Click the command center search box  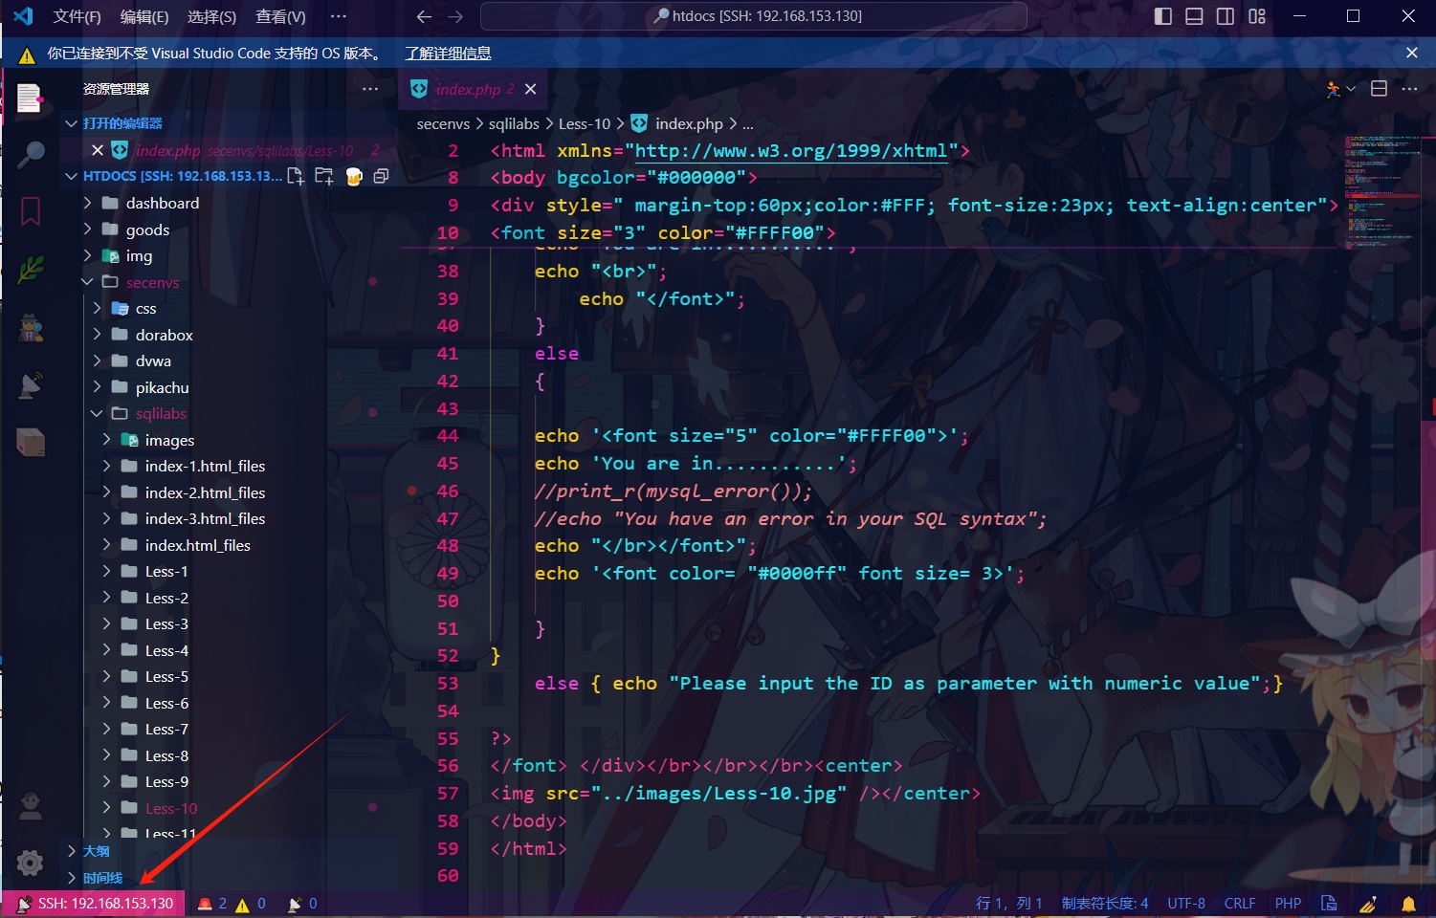tap(754, 16)
